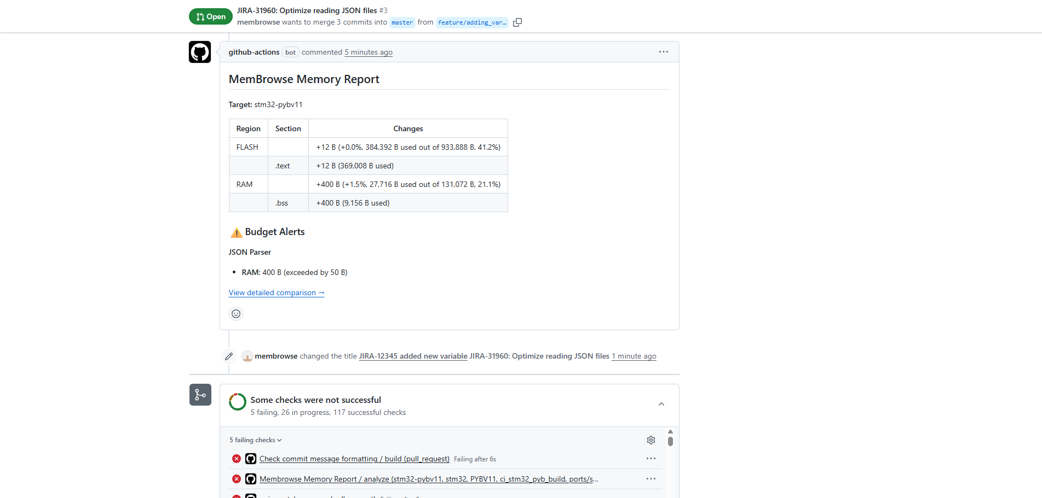Image resolution: width=1042 pixels, height=498 pixels.
Task: Open comment timestamp 5 minutes ago
Action: tap(369, 52)
